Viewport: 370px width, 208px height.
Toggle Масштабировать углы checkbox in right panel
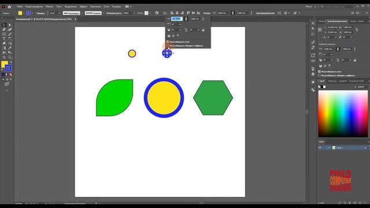click(320, 72)
